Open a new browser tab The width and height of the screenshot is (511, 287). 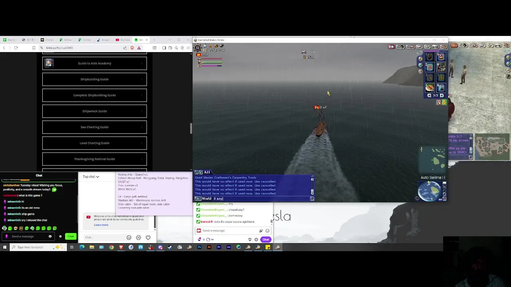[154, 40]
